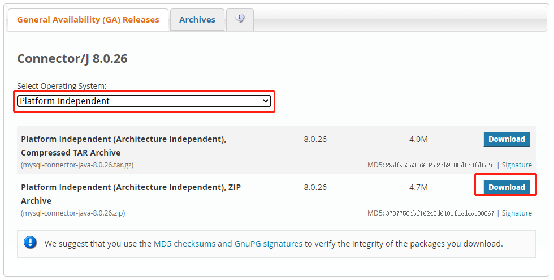
Task: Click the MD5 hash of zip file
Action: coord(440,214)
